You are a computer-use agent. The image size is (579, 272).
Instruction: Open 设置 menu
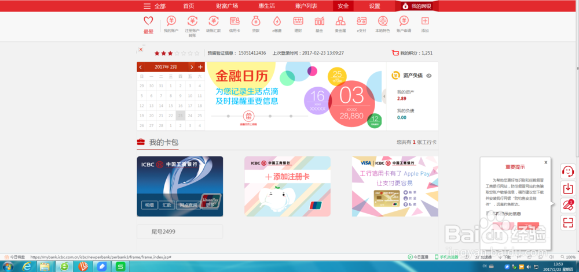(375, 6)
